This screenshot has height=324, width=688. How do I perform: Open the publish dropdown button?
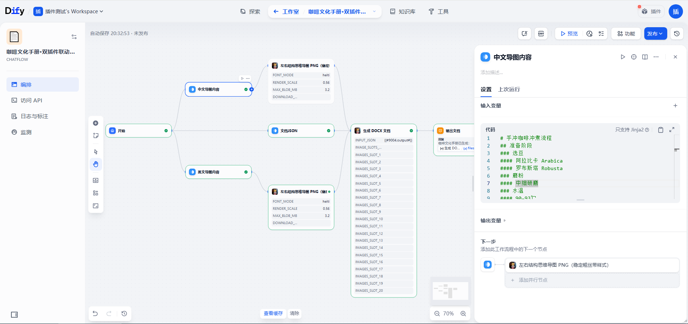[x=655, y=34]
